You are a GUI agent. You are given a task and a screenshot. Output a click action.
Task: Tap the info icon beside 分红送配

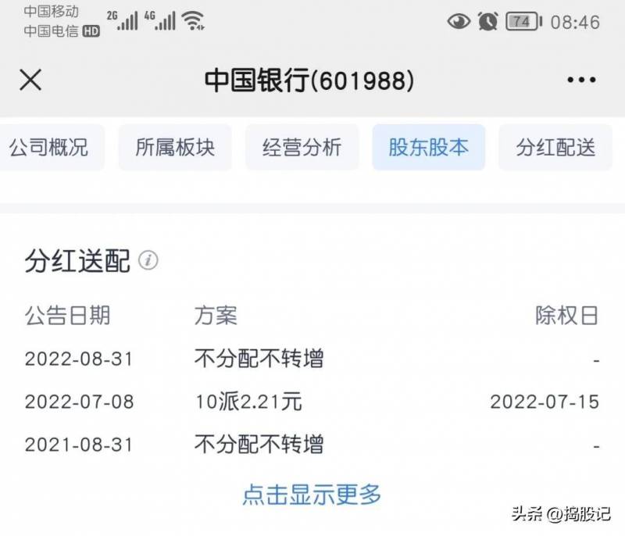coord(148,261)
